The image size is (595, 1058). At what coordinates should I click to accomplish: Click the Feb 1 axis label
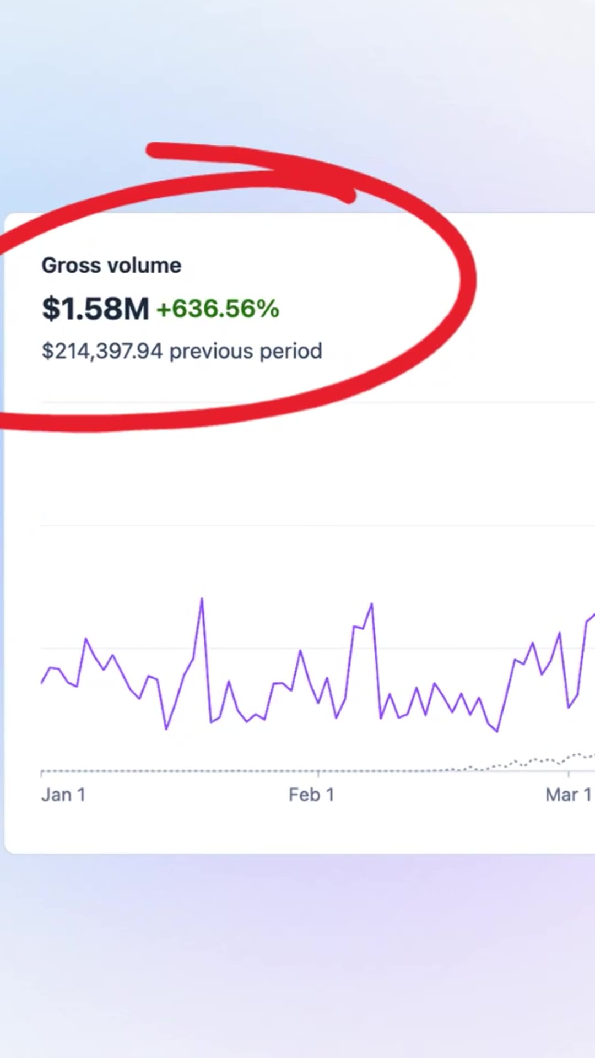[x=311, y=795]
